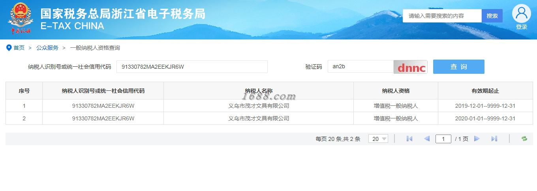The width and height of the screenshot is (537, 191).
Task: Click the 纳税人识别号或统一社会信用代码 column header
Action: pos(103,91)
